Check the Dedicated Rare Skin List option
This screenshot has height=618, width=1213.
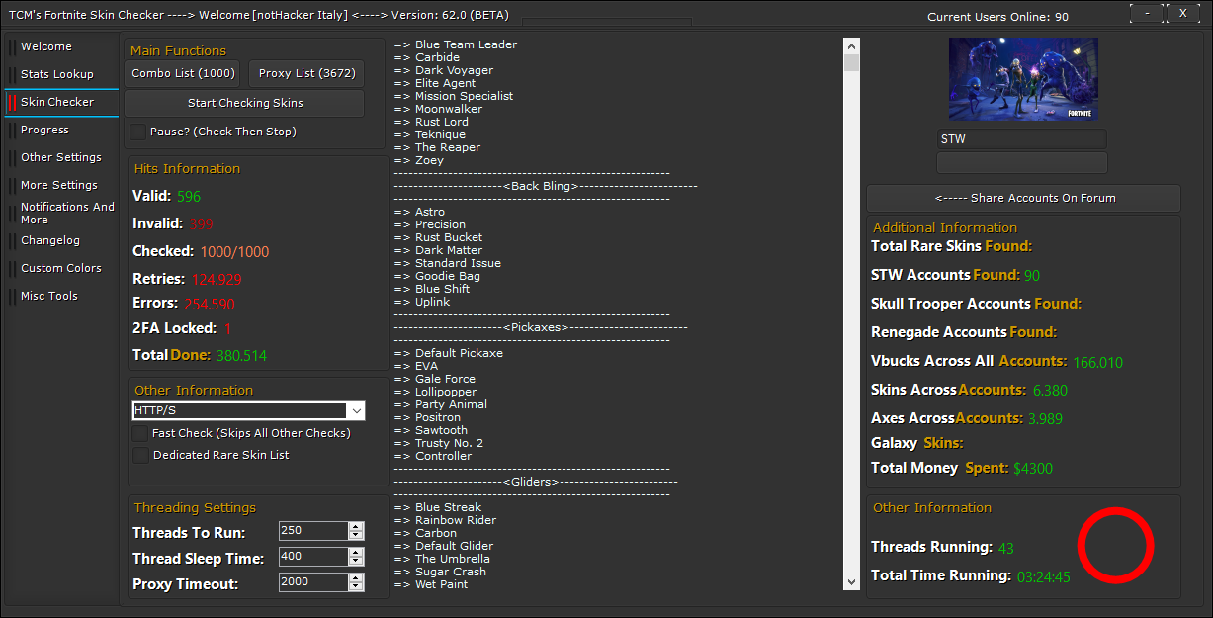click(x=140, y=455)
